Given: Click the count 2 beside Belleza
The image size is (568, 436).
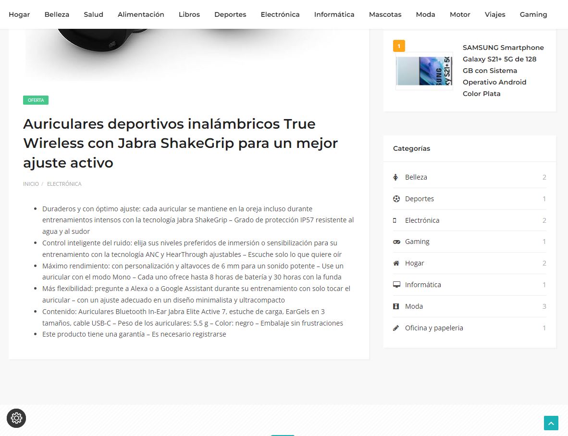Looking at the screenshot, I should point(544,177).
